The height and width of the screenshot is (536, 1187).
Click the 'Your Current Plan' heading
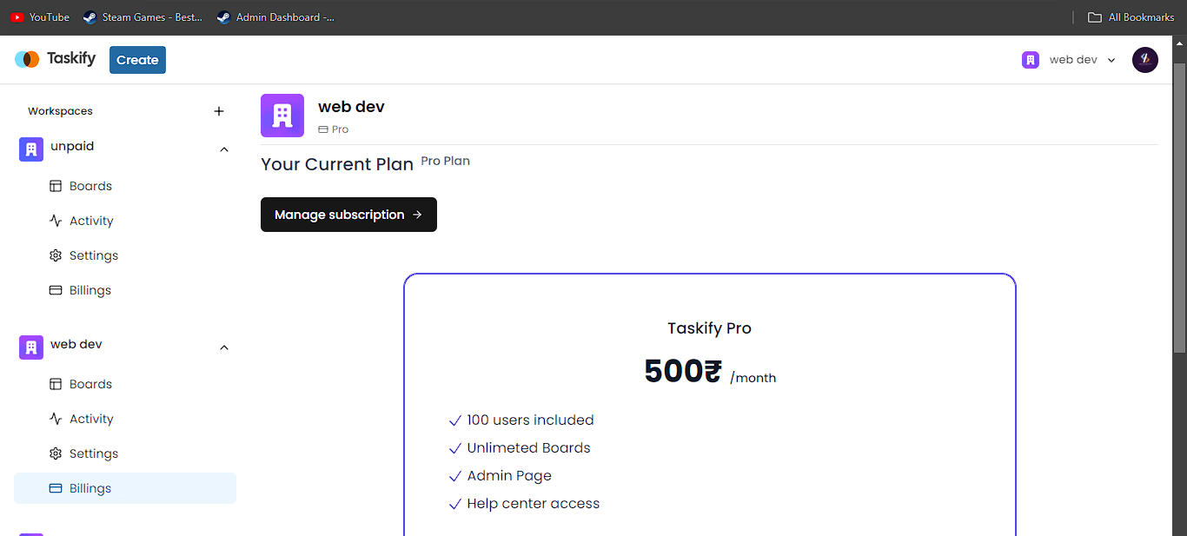(x=337, y=164)
